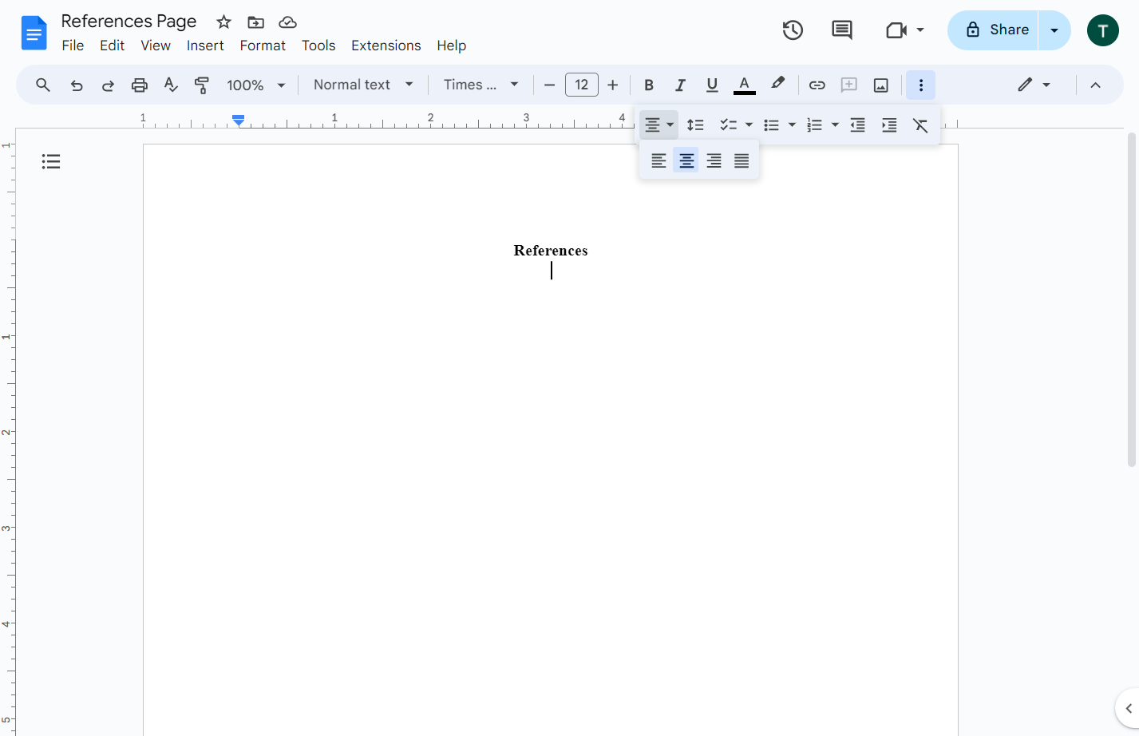Open the Google Docs home icon
1139x736 pixels.
(x=34, y=33)
